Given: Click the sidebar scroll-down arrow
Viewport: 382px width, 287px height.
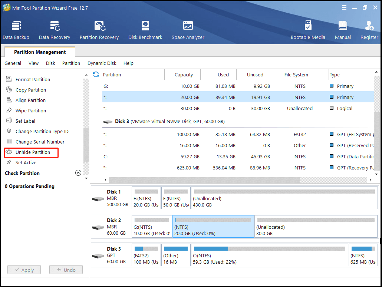Looking at the screenshot, I should [x=86, y=178].
